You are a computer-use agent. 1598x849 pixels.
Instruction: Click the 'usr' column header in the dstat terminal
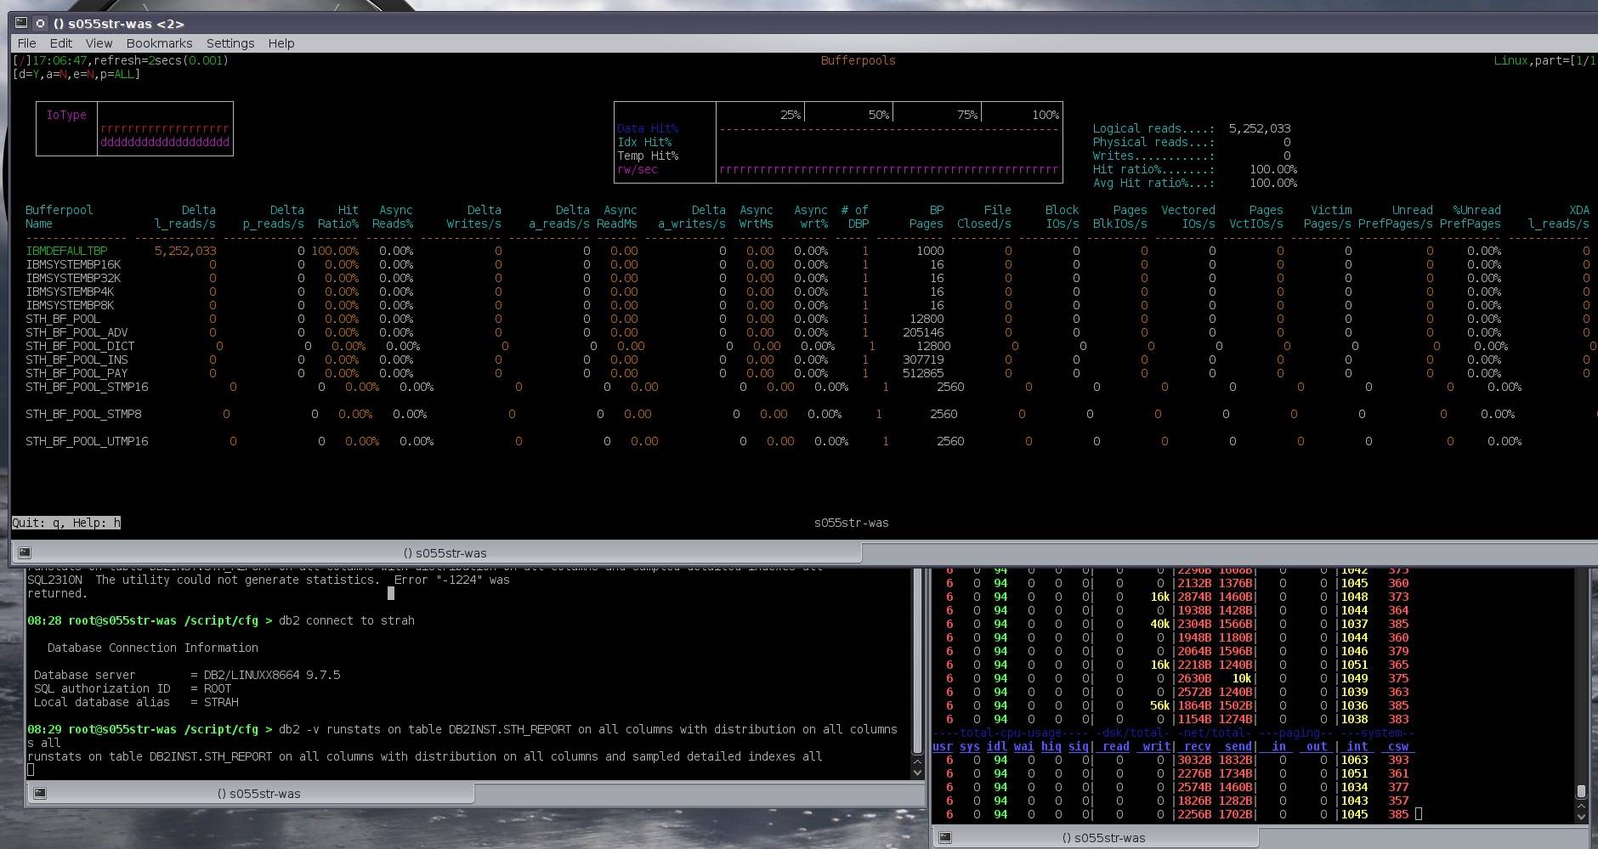pos(943,746)
